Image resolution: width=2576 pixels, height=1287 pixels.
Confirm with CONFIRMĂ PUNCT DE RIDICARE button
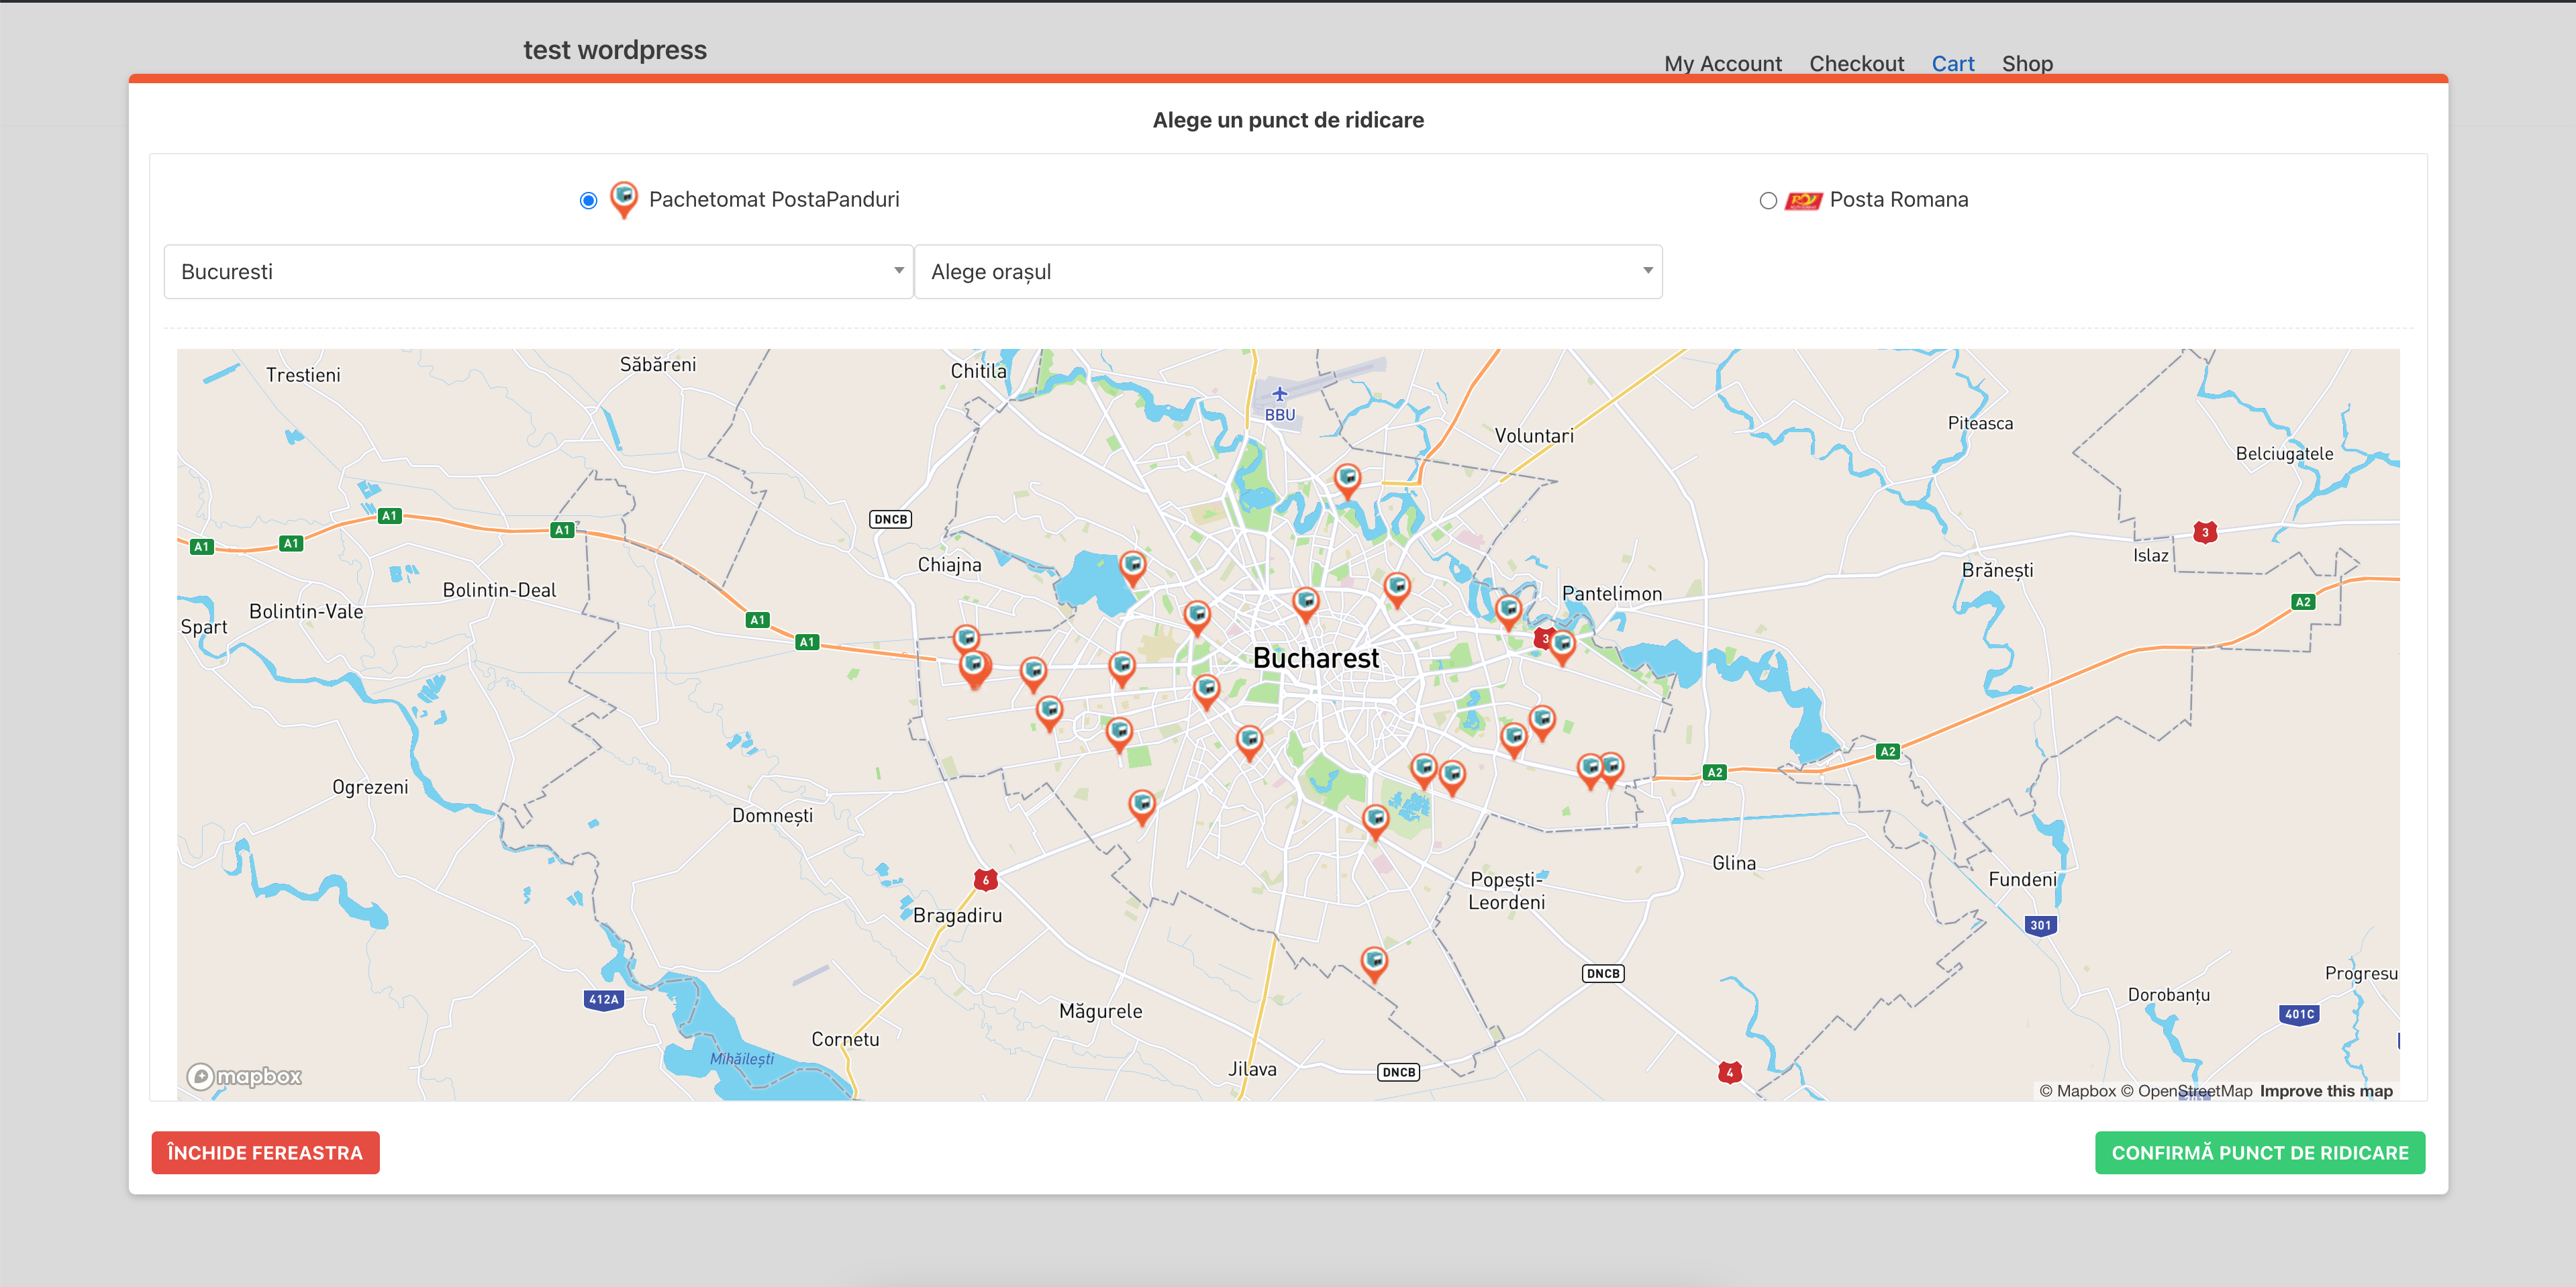pyautogui.click(x=2260, y=1153)
